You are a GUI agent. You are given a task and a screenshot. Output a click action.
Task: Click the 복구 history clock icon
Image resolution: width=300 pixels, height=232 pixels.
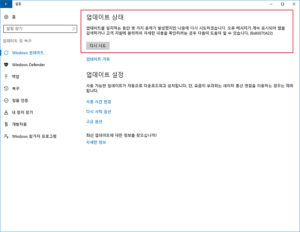[x=6, y=89]
